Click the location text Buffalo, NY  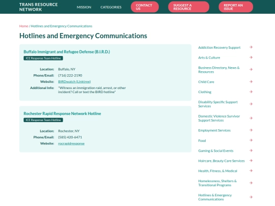tap(67, 69)
